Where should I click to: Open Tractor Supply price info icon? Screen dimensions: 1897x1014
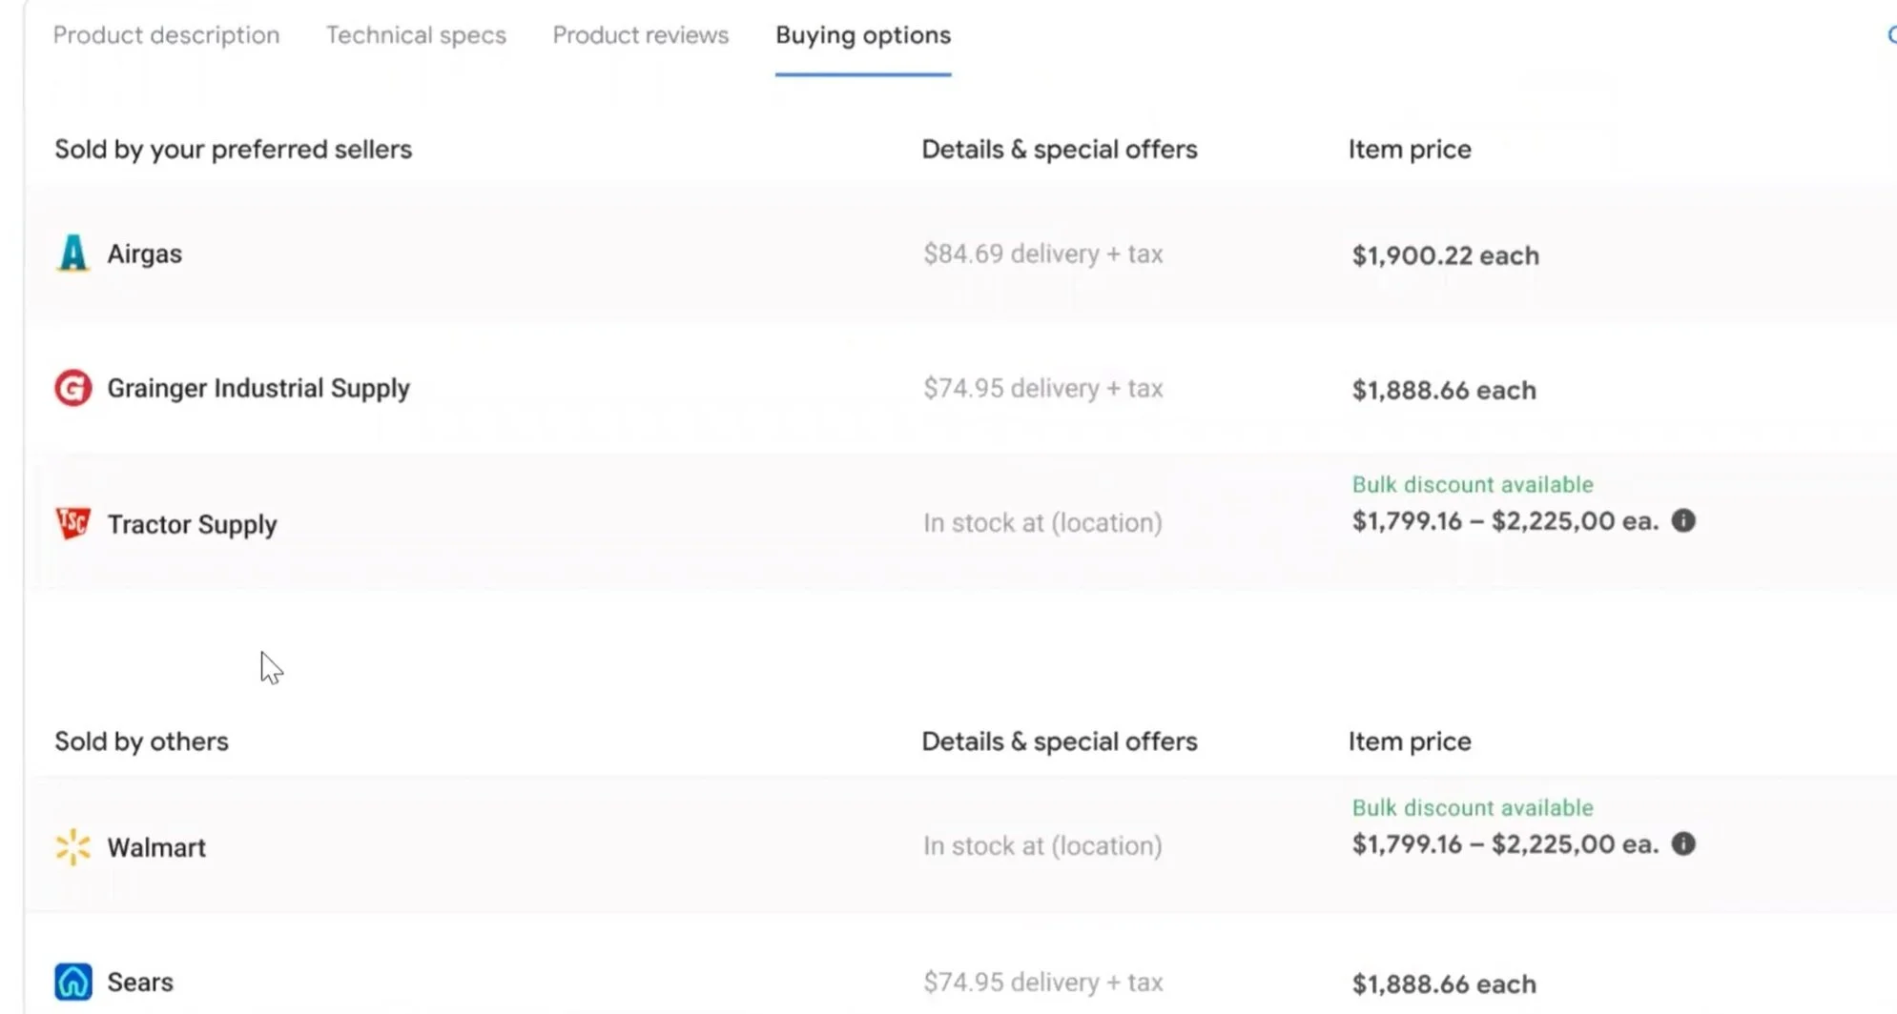[x=1683, y=520]
